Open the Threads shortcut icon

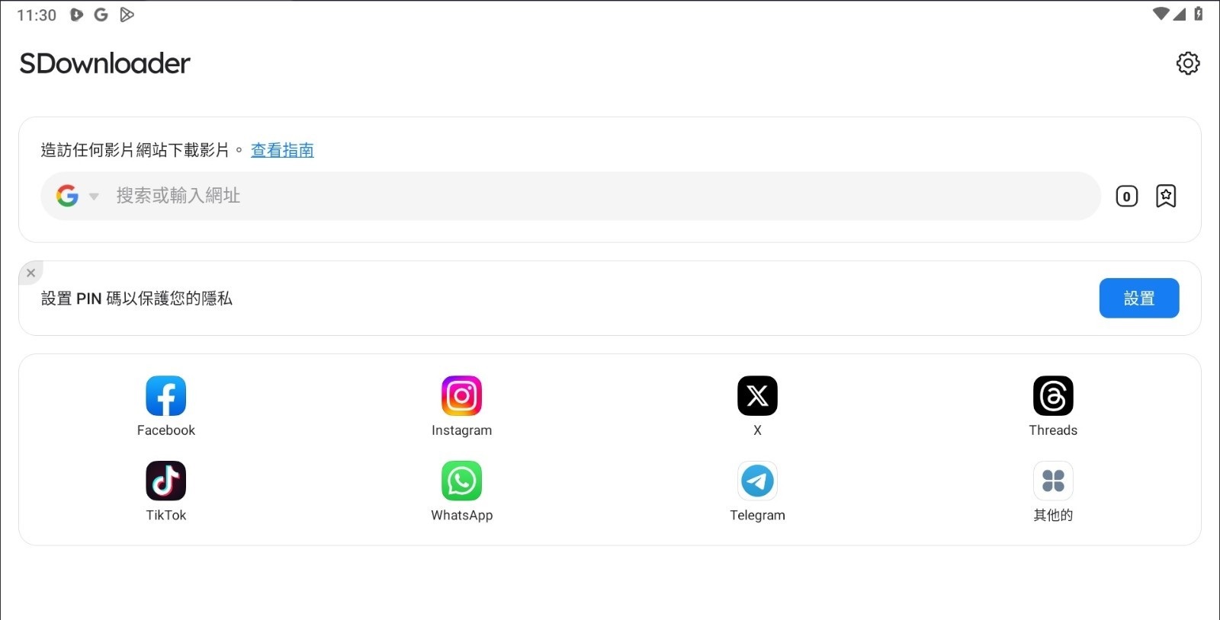(x=1053, y=395)
